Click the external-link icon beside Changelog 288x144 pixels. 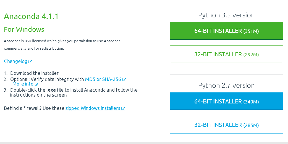[x=30, y=62]
